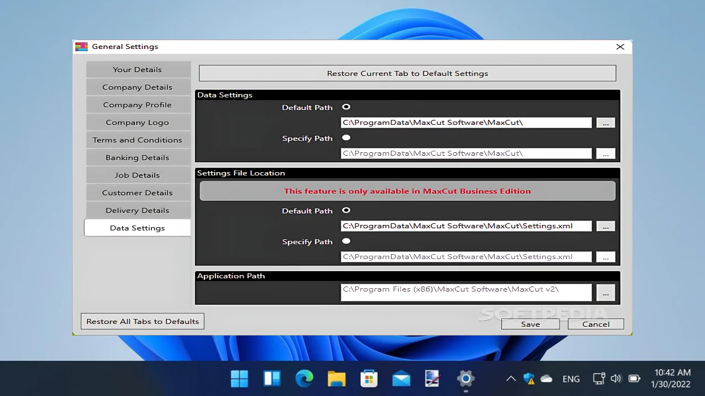Viewport: 705px width, 396px height.
Task: Select the Data Settings tab
Action: point(138,228)
